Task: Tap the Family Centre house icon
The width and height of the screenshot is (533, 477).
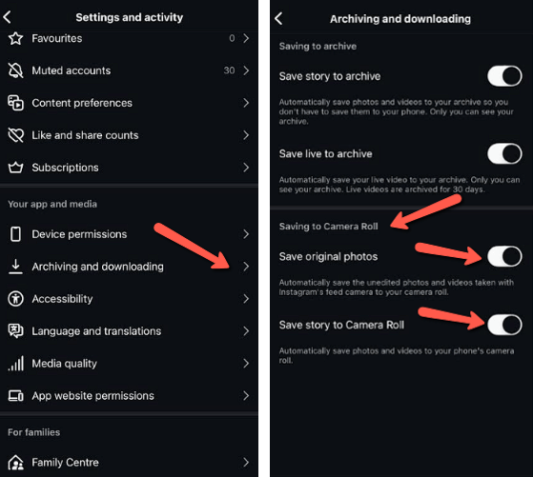Action: point(15,462)
